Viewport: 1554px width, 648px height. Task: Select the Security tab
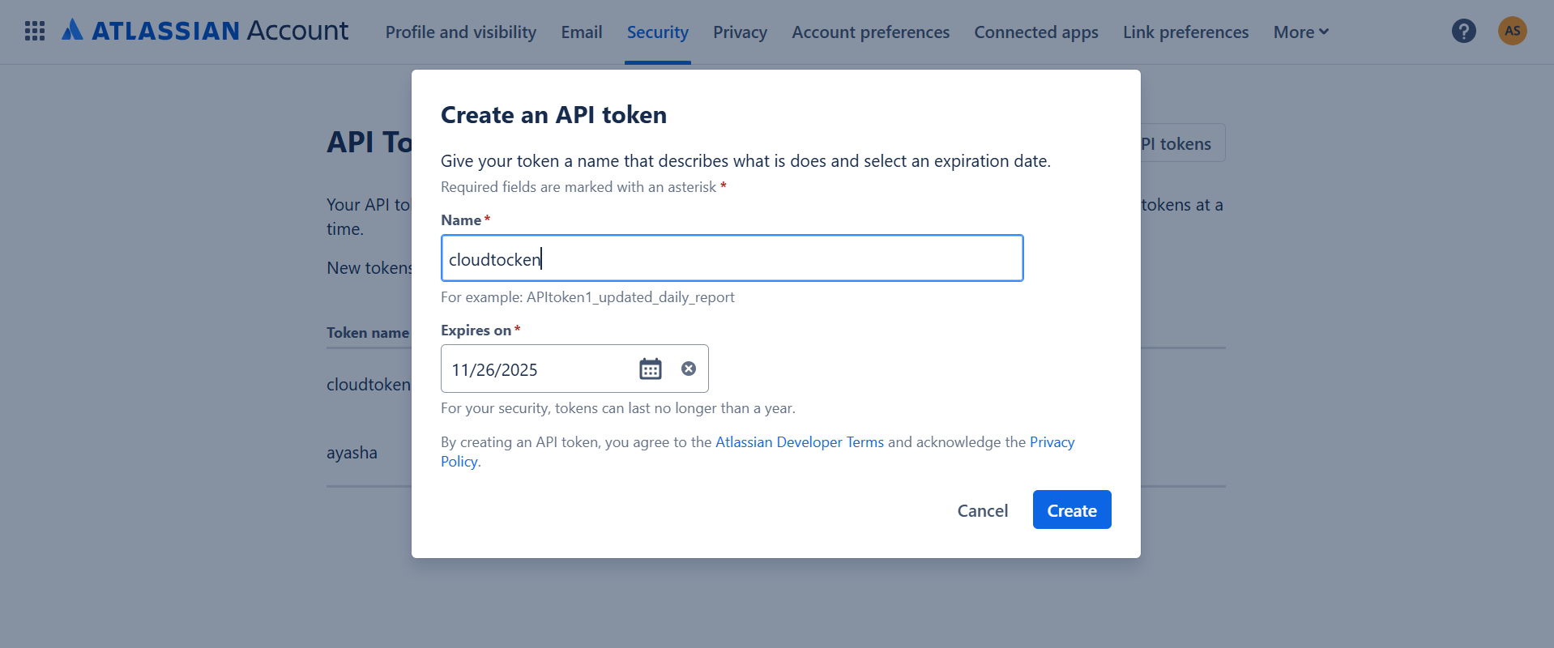click(x=657, y=32)
